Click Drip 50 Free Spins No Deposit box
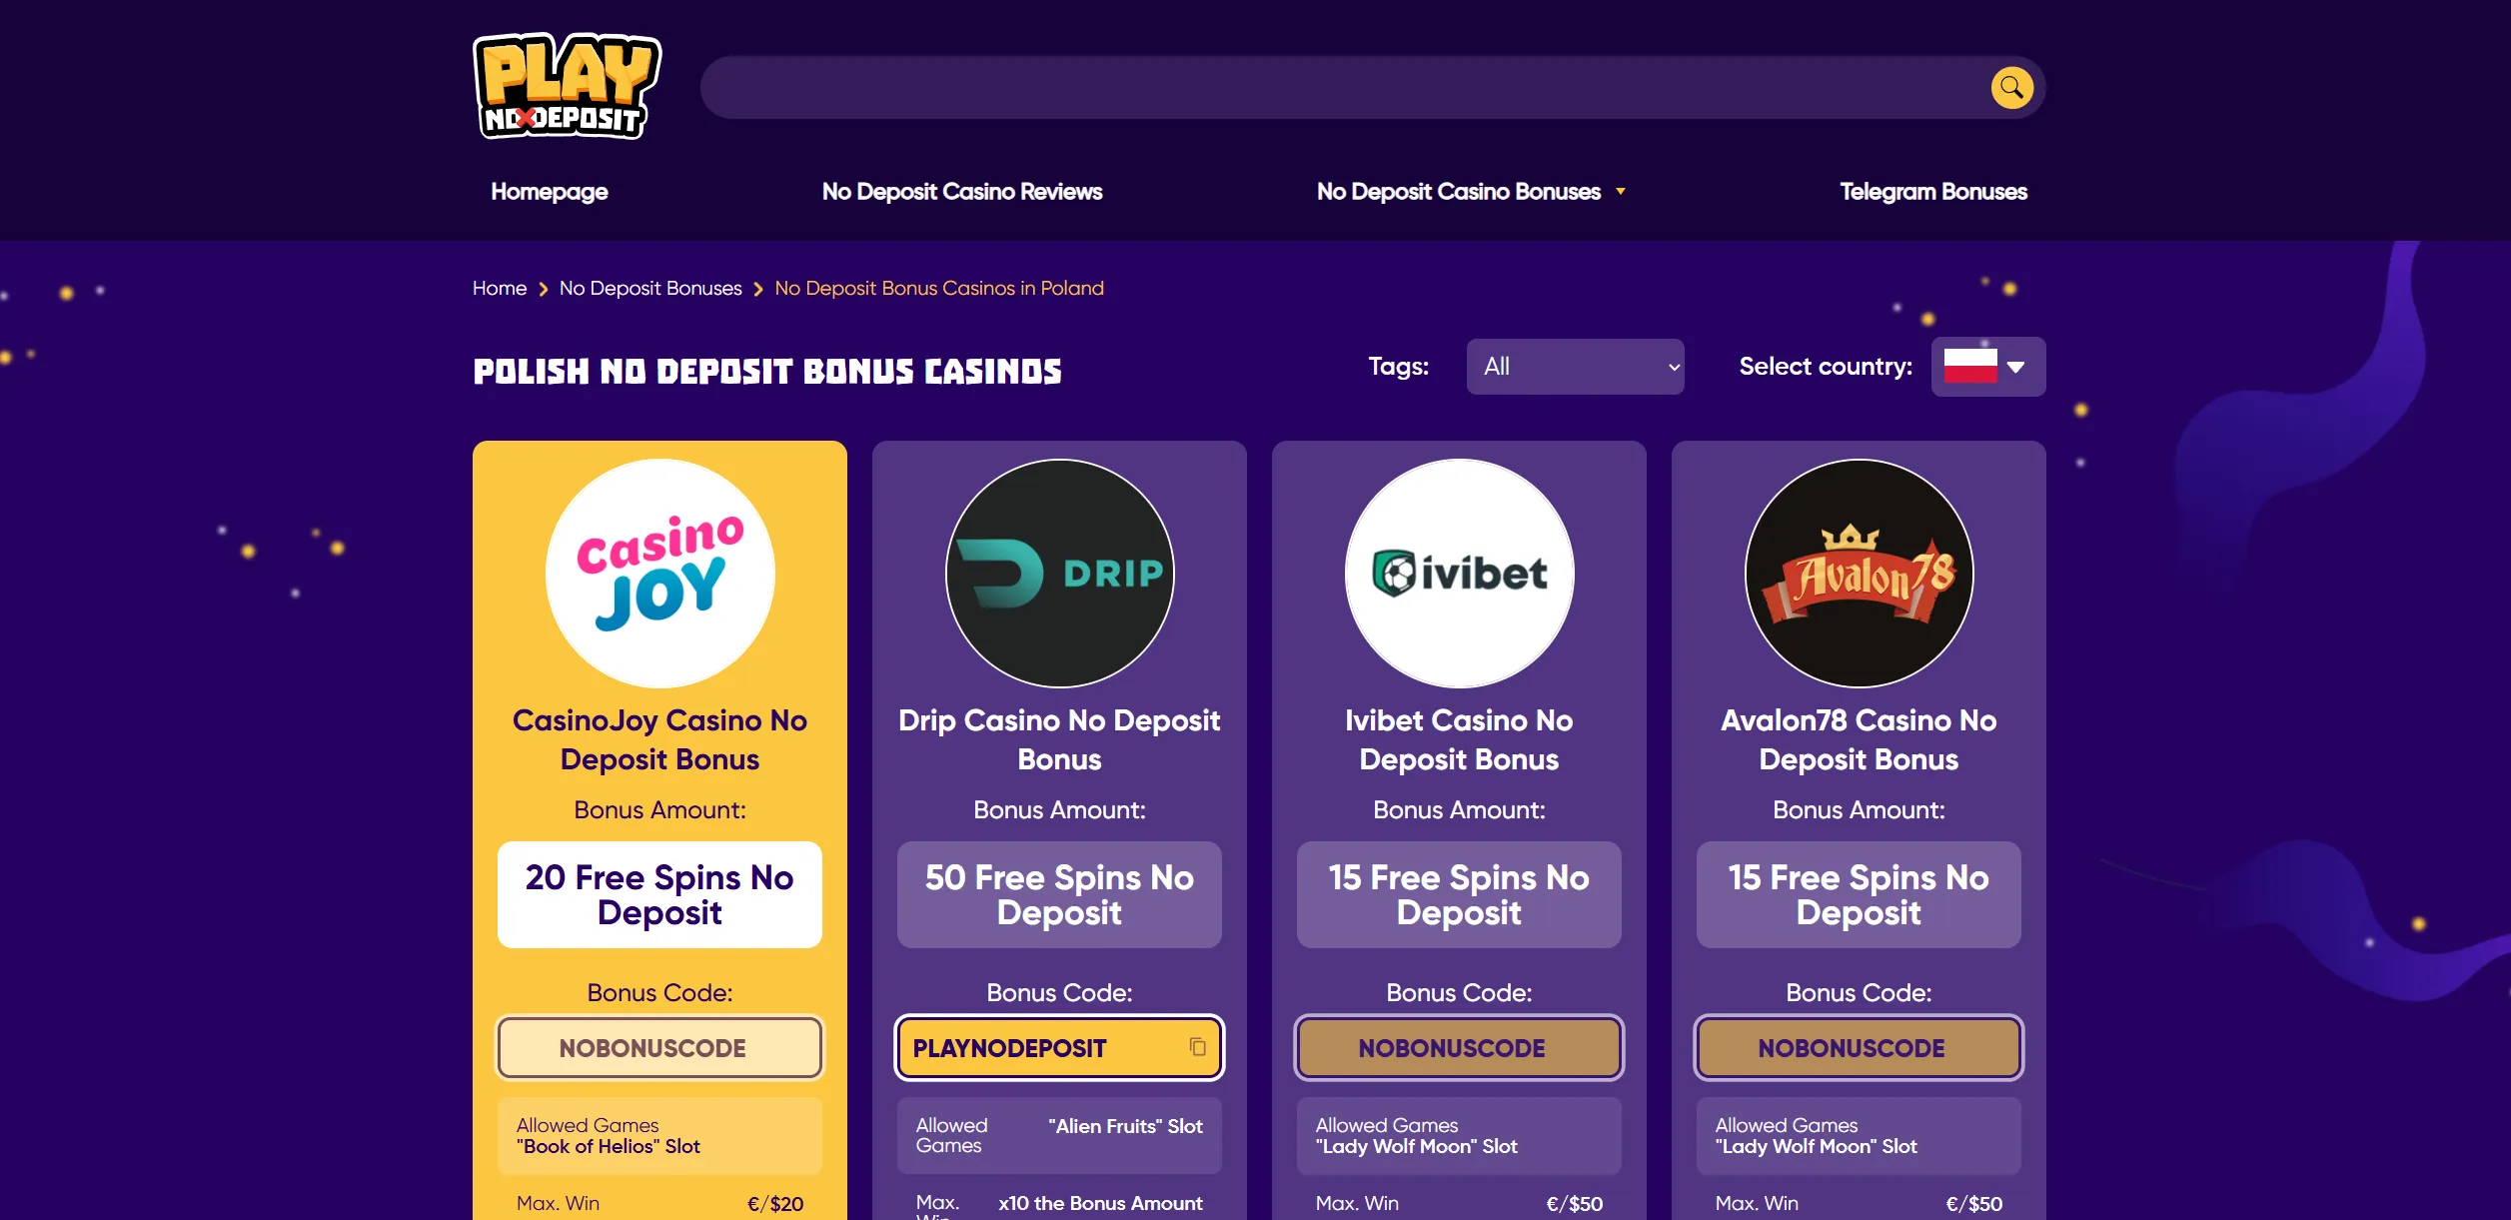Screen dimensions: 2511x1220 [1059, 894]
